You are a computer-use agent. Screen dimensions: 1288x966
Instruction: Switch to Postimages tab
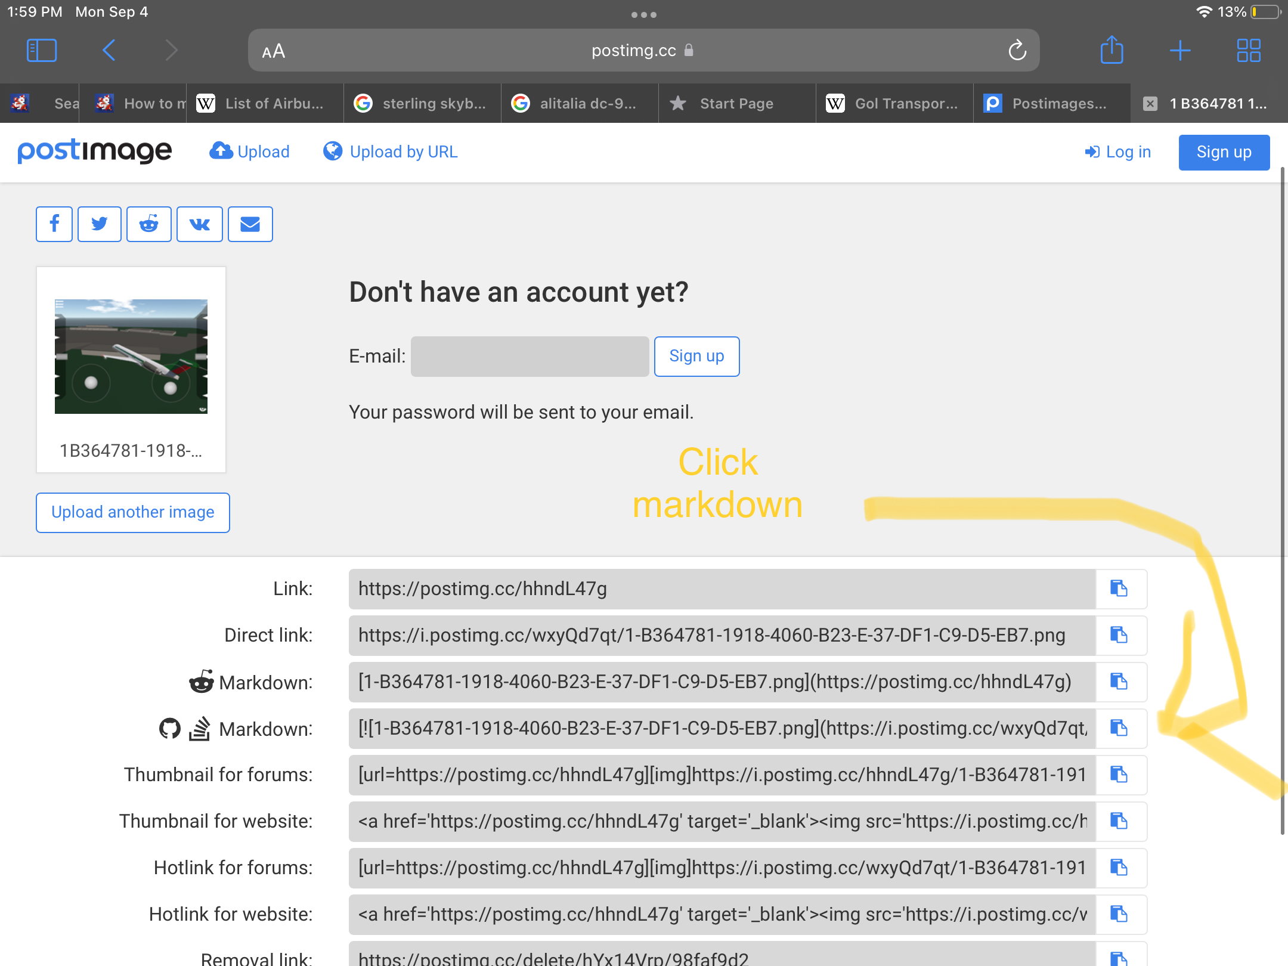click(1051, 104)
